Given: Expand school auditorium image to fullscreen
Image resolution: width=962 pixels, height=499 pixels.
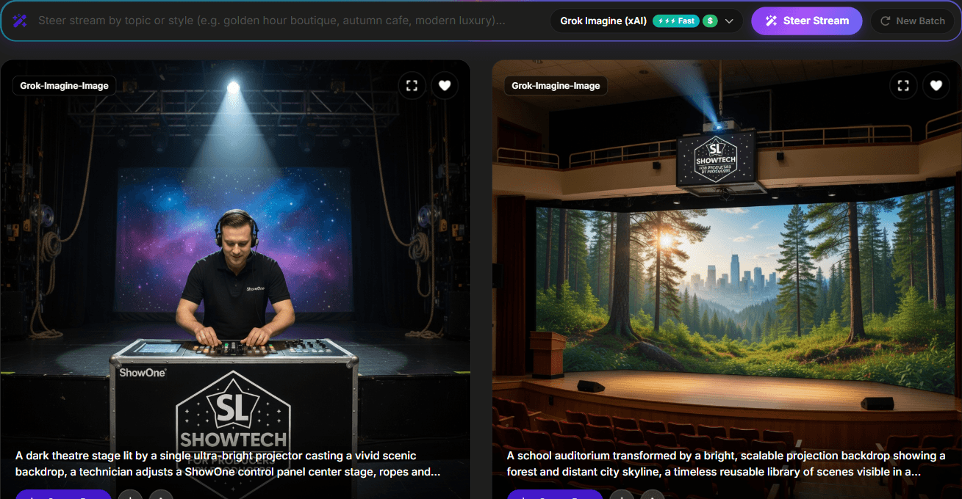Looking at the screenshot, I should [x=904, y=86].
